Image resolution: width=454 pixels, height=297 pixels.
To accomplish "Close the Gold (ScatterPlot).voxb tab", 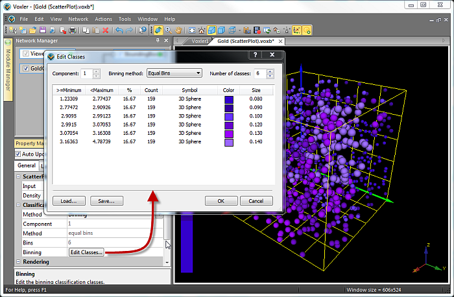I will coord(280,42).
